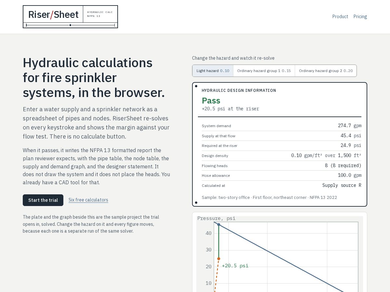The width and height of the screenshot is (390, 292).
Task: Click the Flowing heads 8 (8 required) value
Action: pos(343,165)
